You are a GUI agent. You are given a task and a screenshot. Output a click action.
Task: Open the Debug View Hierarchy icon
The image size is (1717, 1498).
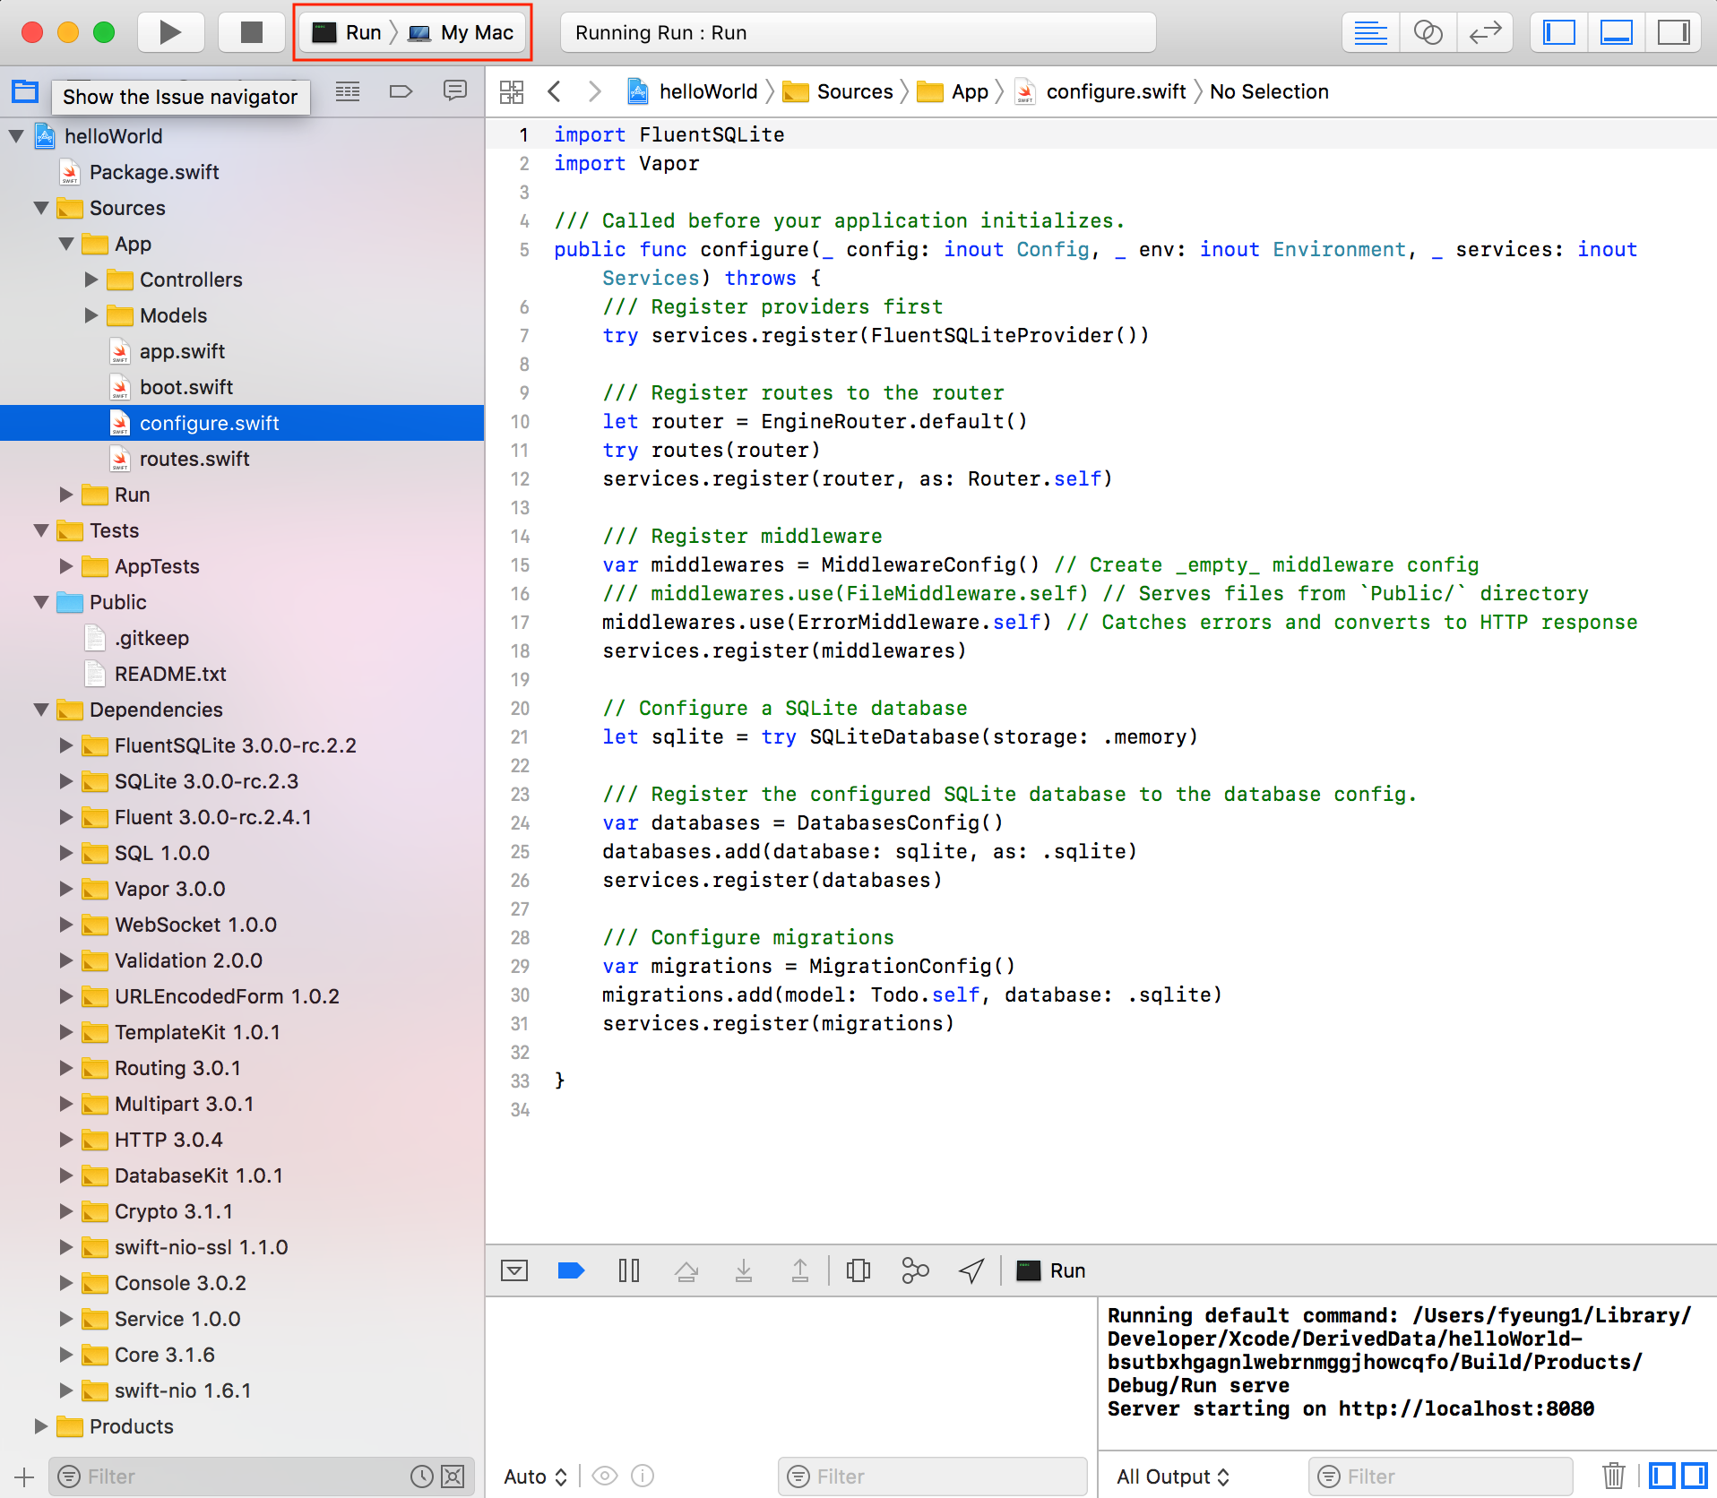pyautogui.click(x=858, y=1270)
